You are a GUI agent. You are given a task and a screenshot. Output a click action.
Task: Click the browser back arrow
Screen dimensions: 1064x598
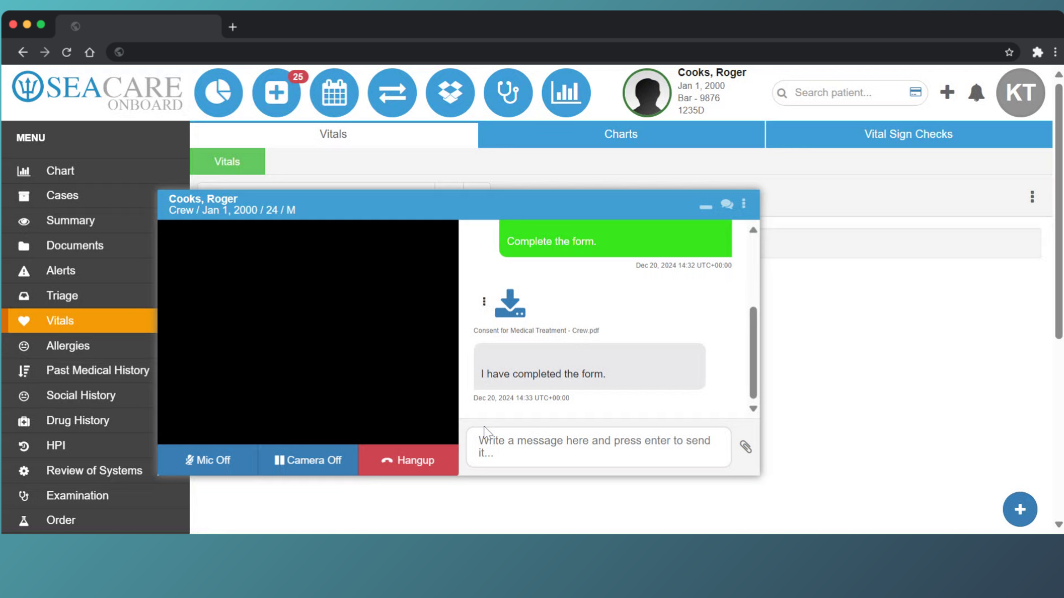click(x=23, y=52)
